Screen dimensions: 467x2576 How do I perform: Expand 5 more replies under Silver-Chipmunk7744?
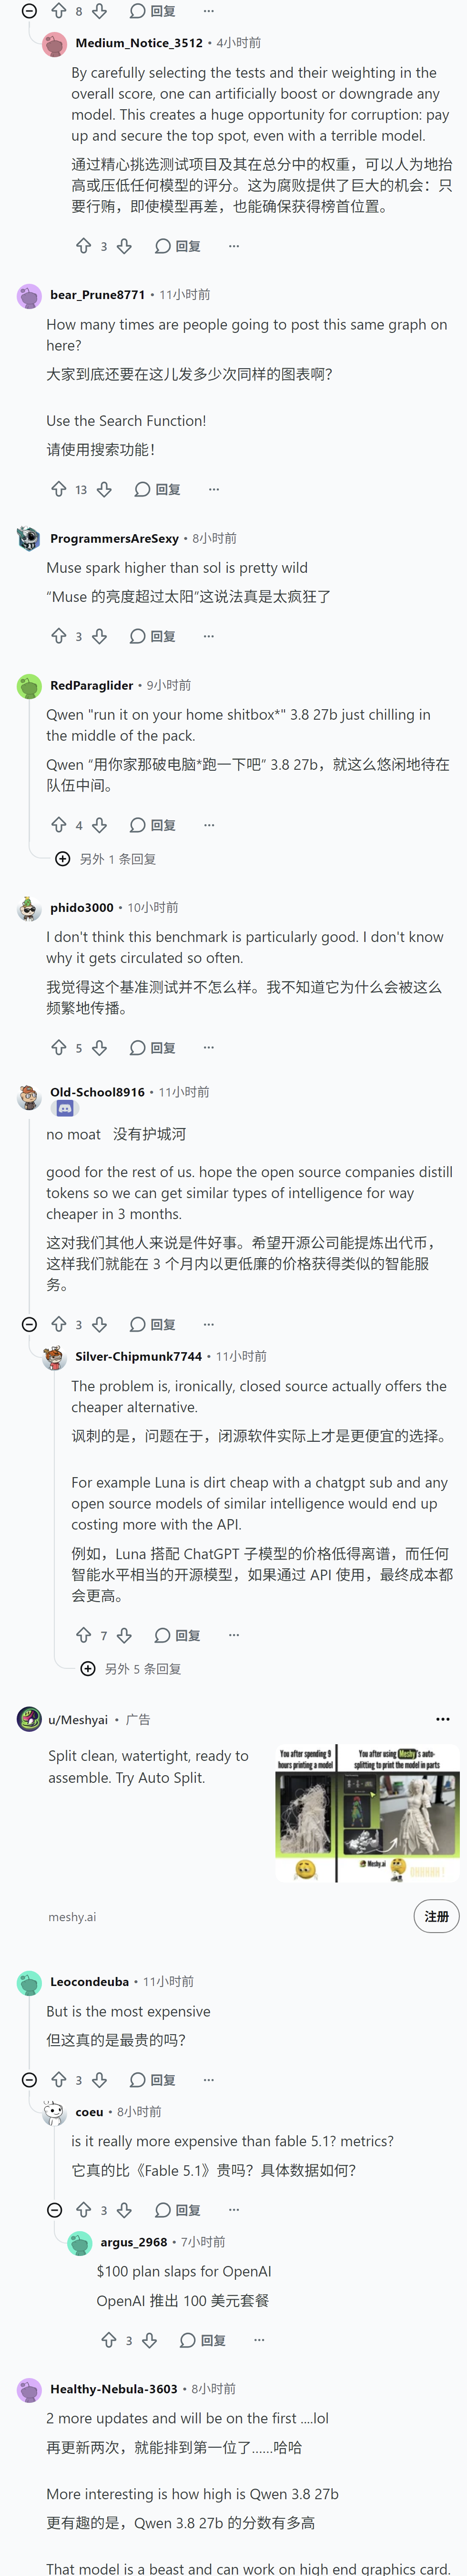coord(130,1669)
